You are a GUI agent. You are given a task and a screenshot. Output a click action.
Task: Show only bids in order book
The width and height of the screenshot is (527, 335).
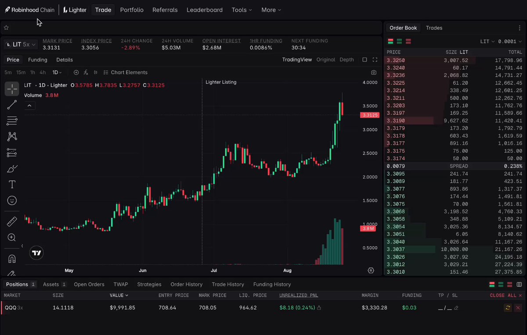399,42
